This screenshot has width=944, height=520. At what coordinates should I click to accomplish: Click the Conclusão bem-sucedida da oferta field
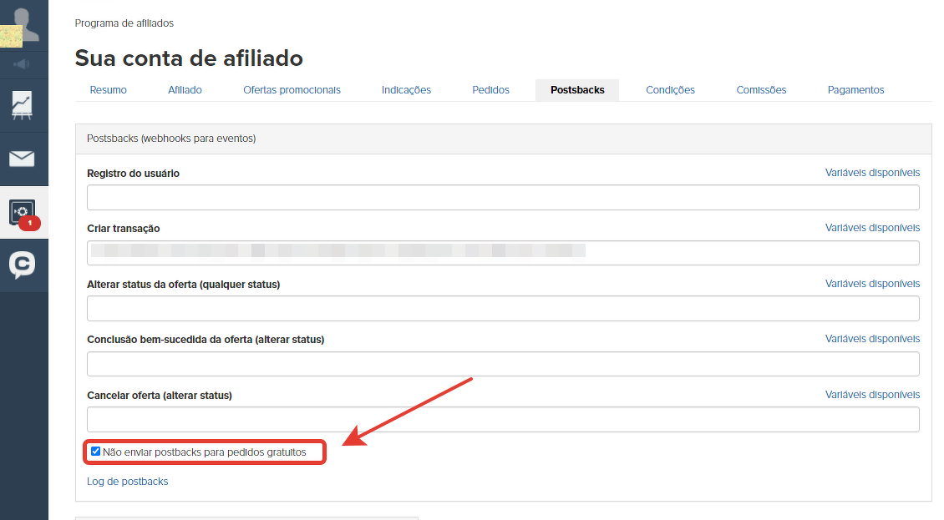[503, 364]
